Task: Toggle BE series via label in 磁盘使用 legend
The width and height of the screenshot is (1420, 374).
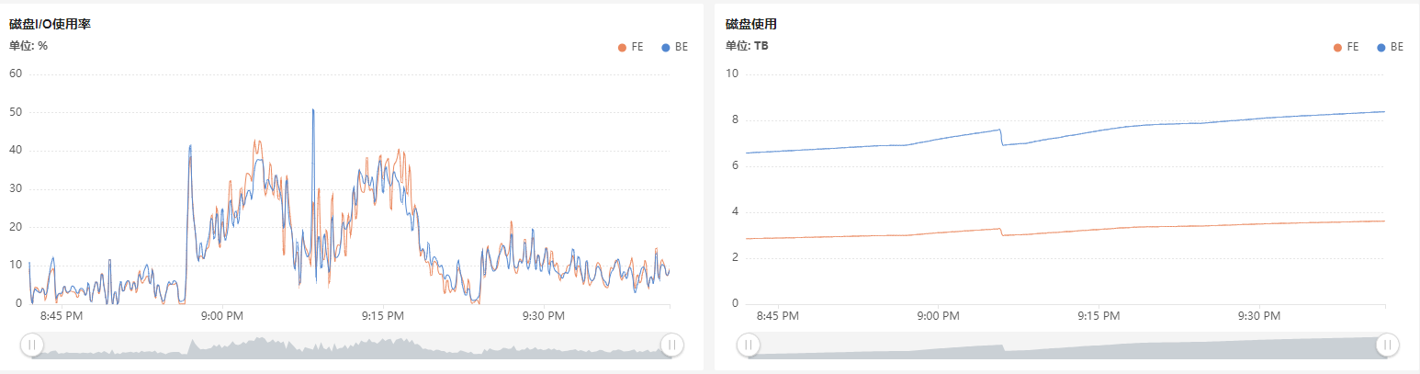Action: click(1396, 47)
